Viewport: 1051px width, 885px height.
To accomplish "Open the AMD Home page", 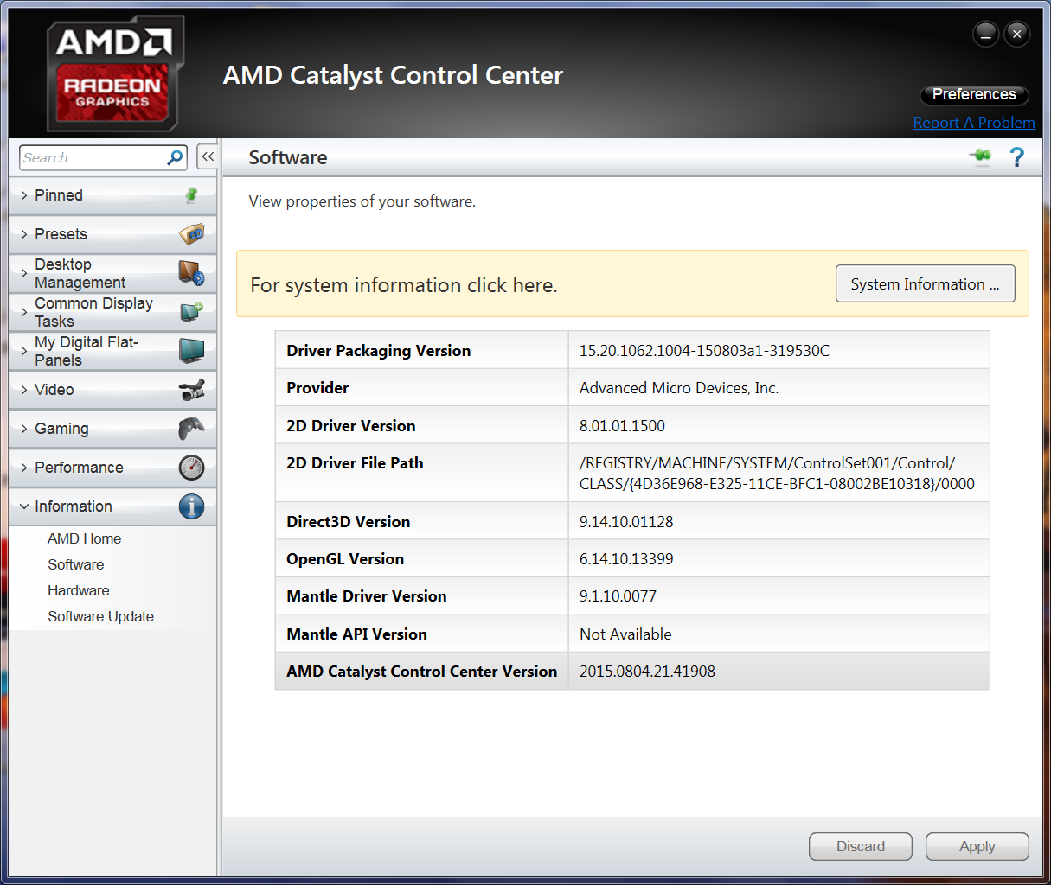I will [84, 538].
